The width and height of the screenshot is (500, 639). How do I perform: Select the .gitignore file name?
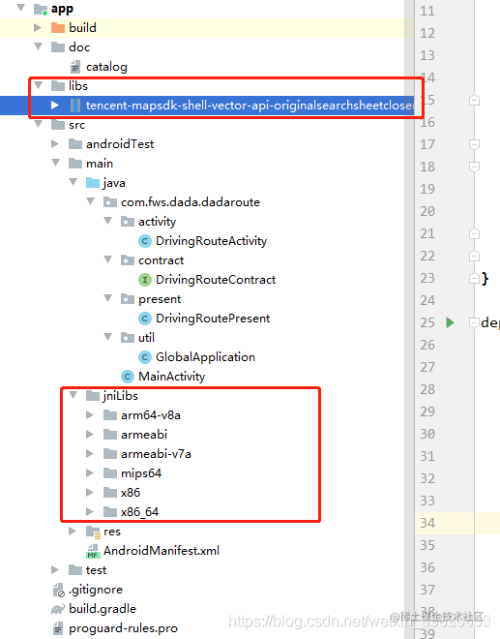click(x=96, y=590)
